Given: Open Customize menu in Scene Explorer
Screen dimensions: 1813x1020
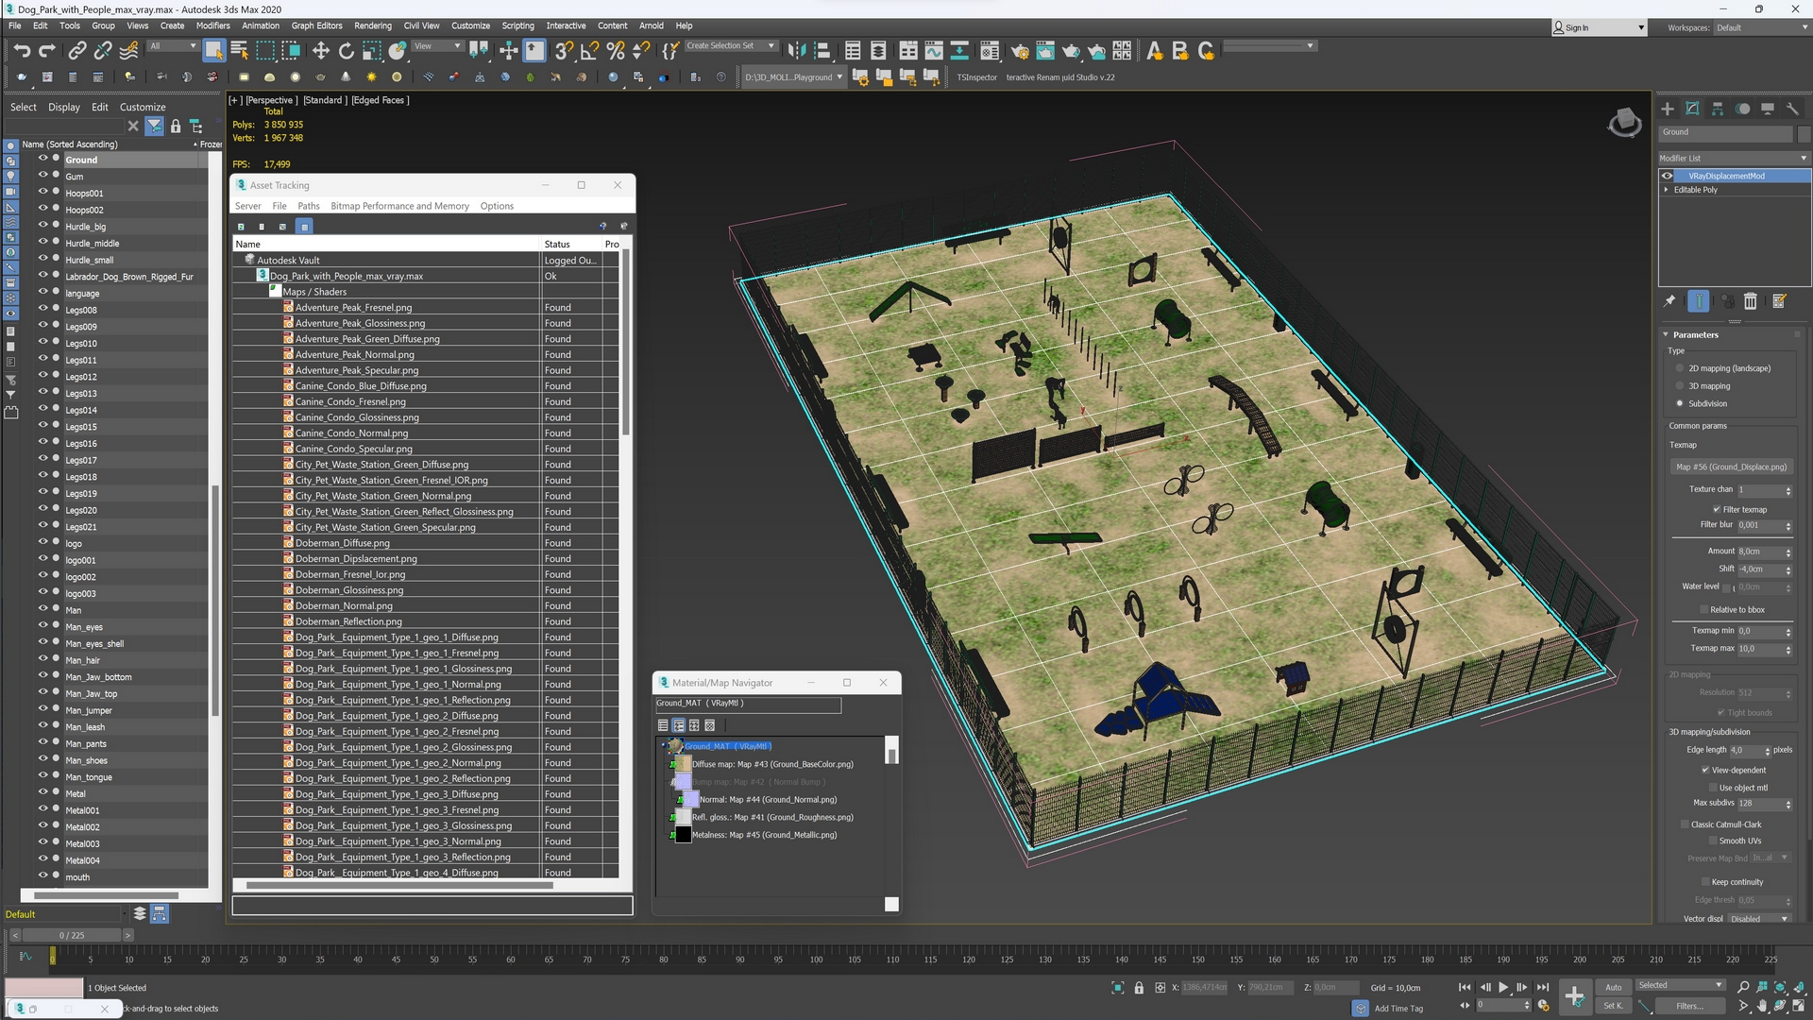Looking at the screenshot, I should (143, 107).
